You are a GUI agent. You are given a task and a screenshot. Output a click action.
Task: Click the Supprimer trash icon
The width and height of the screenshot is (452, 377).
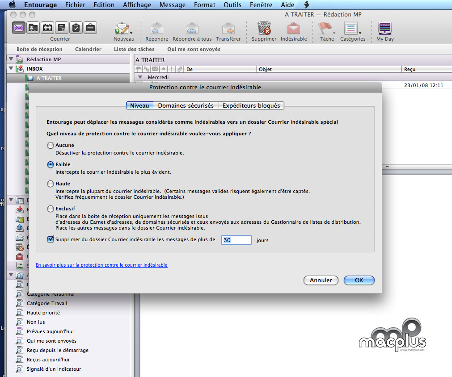click(264, 28)
